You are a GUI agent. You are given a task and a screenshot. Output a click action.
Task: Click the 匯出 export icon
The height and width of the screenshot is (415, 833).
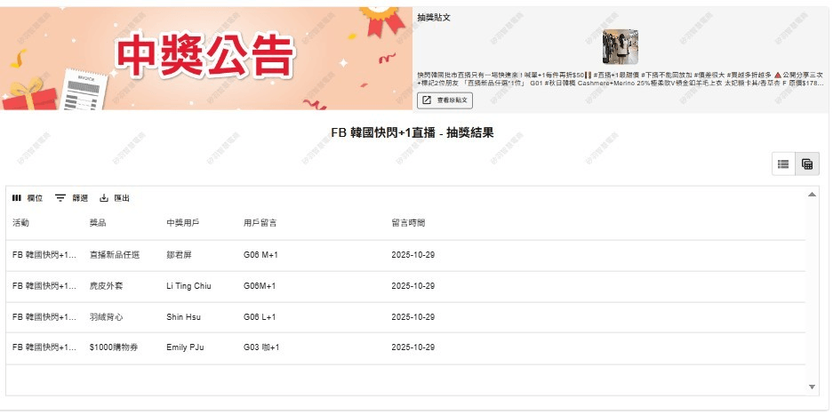pos(104,198)
